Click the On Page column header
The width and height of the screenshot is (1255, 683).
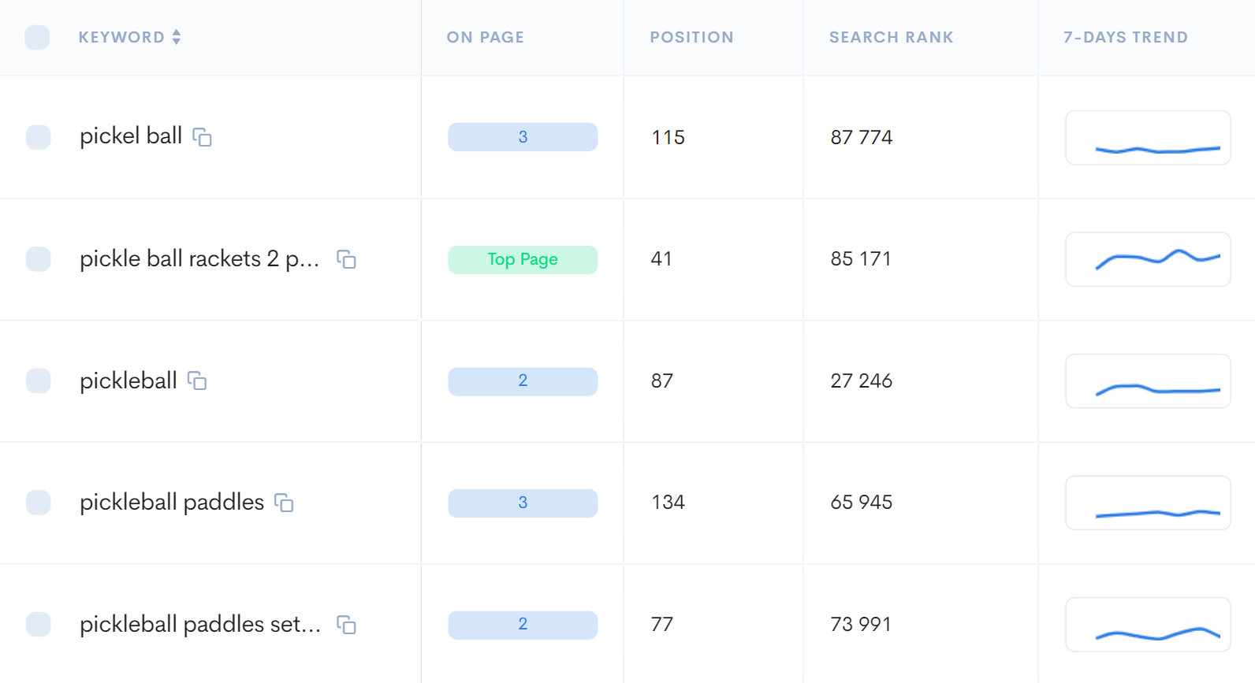click(x=485, y=37)
